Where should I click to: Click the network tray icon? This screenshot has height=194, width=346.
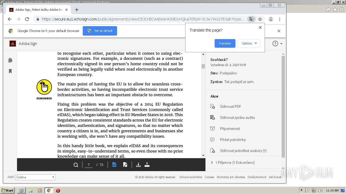(x=314, y=190)
